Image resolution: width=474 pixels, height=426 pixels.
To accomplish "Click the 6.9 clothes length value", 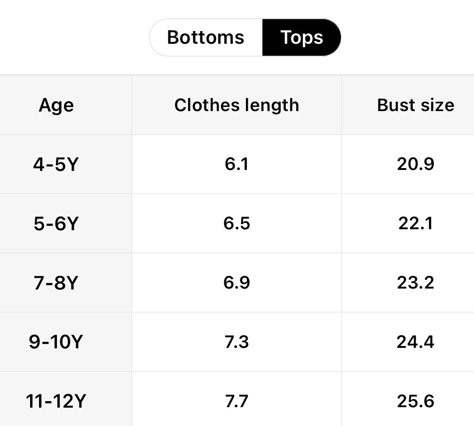I will click(237, 283).
